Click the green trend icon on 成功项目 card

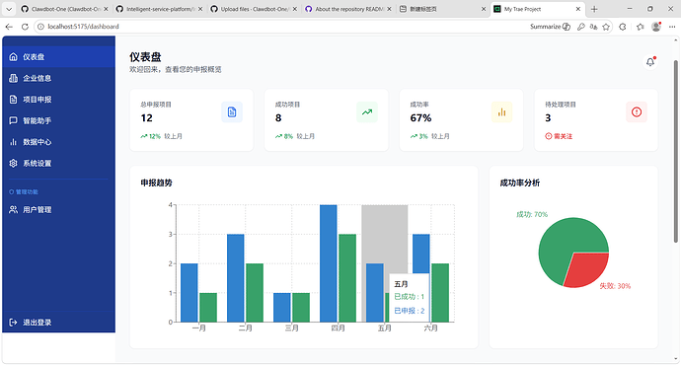367,112
